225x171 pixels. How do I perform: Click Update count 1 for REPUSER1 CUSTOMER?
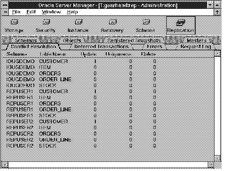pos(95,92)
